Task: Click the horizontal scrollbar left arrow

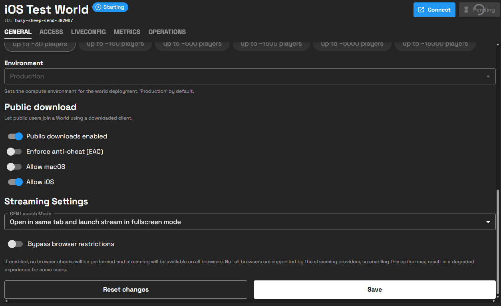Action: 6,300
